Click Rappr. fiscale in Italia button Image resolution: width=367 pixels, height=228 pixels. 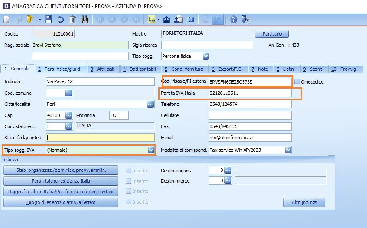[61, 192]
